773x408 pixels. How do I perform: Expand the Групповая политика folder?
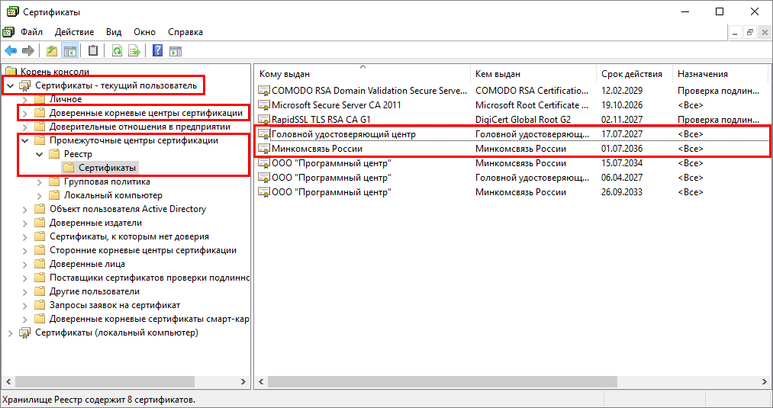coord(40,182)
